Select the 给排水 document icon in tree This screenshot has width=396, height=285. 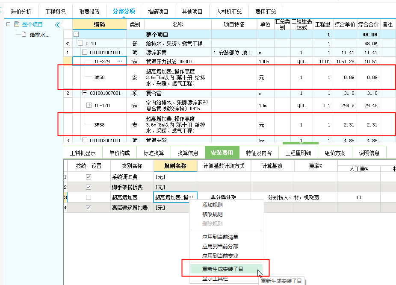tap(24, 35)
